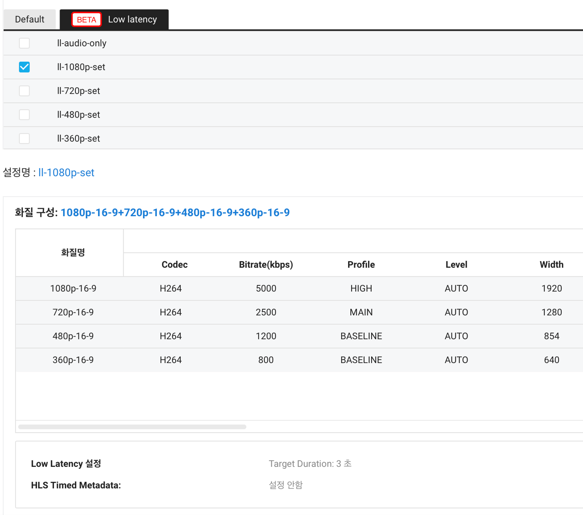Switch to the Default tab
The width and height of the screenshot is (583, 515).
coord(29,19)
